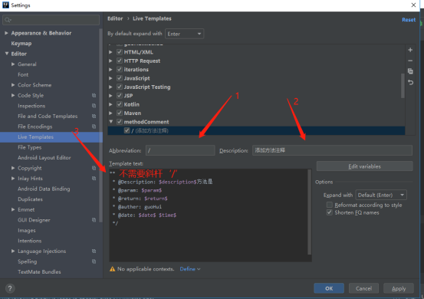The height and width of the screenshot is (299, 424).
Task: Click the project-level icon next to Inlay Hints
Action: click(x=94, y=179)
